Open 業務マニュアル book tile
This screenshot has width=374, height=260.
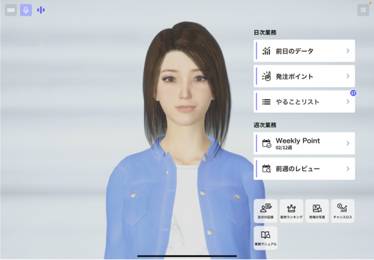[x=265, y=238]
